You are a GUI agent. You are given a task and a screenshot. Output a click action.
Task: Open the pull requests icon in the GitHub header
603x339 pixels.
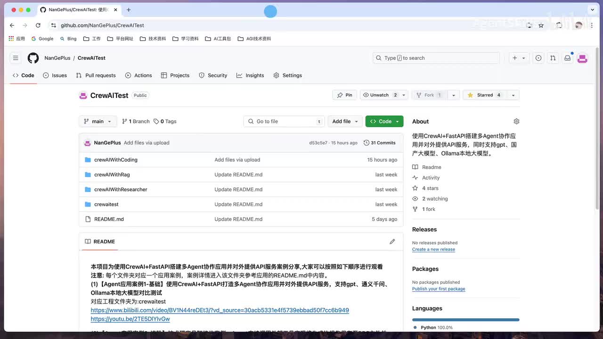[553, 58]
